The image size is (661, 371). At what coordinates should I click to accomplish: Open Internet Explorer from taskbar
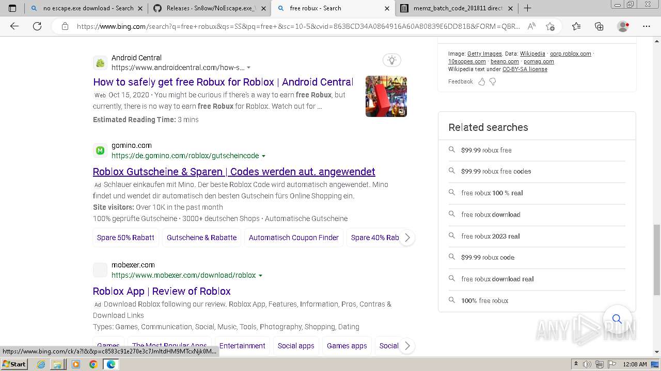tap(41, 364)
